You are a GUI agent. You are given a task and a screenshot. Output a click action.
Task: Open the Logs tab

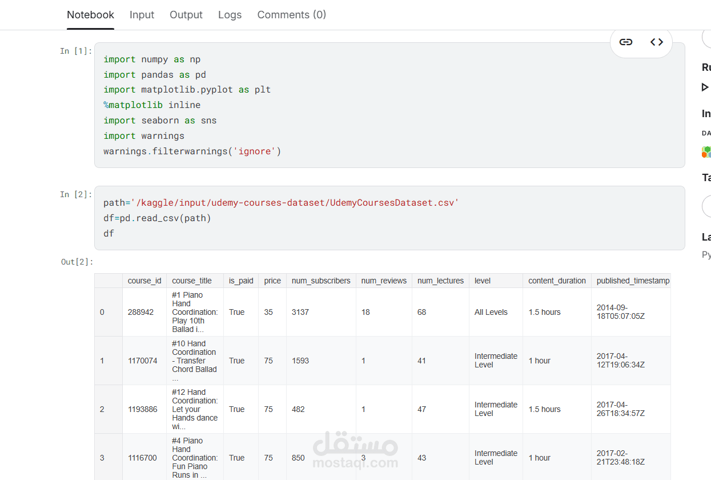230,15
